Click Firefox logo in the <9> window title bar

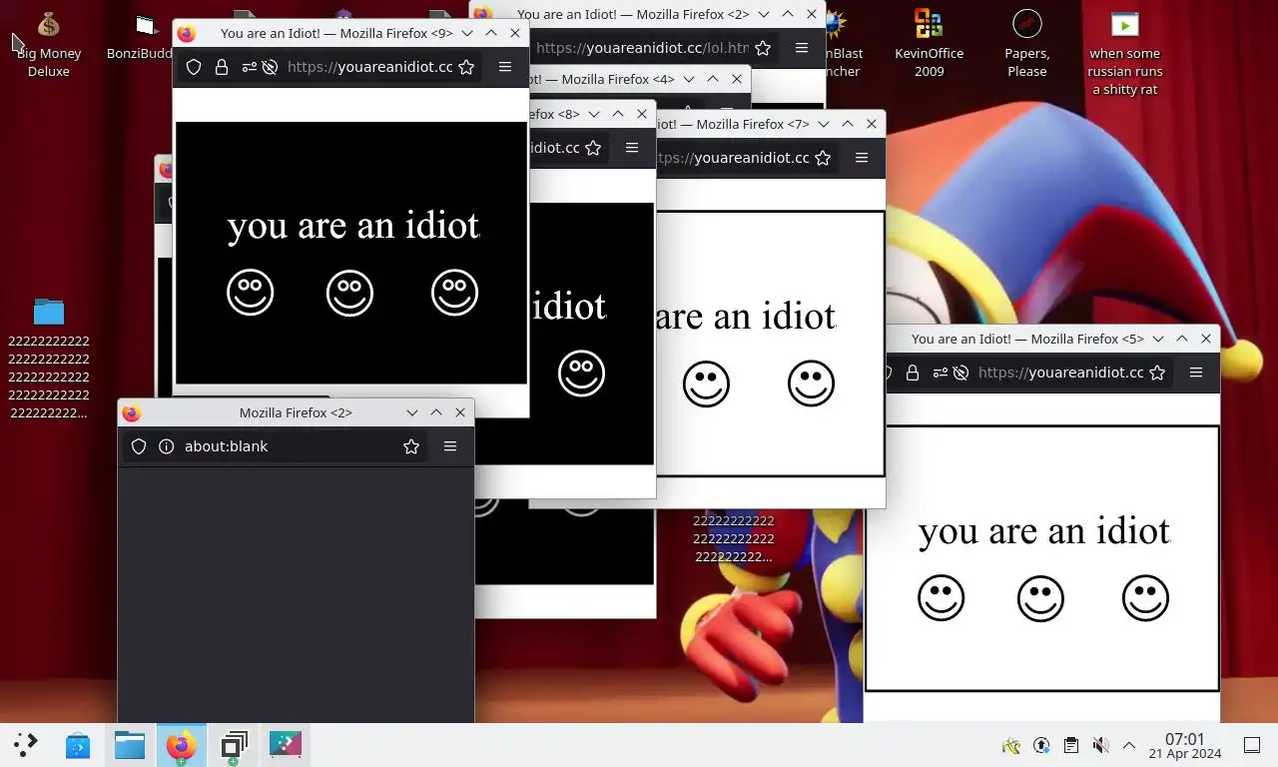(x=186, y=33)
